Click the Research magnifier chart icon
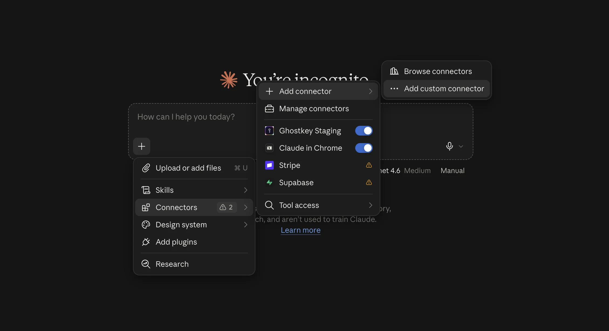This screenshot has height=331, width=609. coord(146,264)
